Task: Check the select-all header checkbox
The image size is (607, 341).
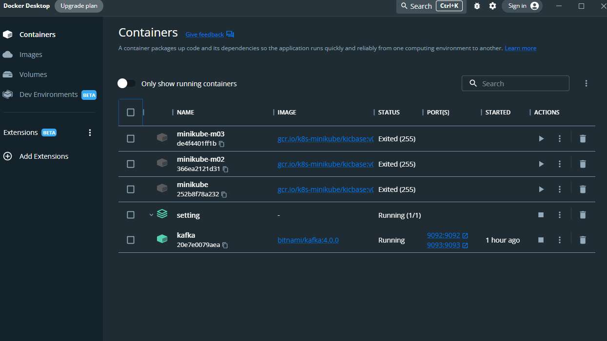Action: (131, 113)
